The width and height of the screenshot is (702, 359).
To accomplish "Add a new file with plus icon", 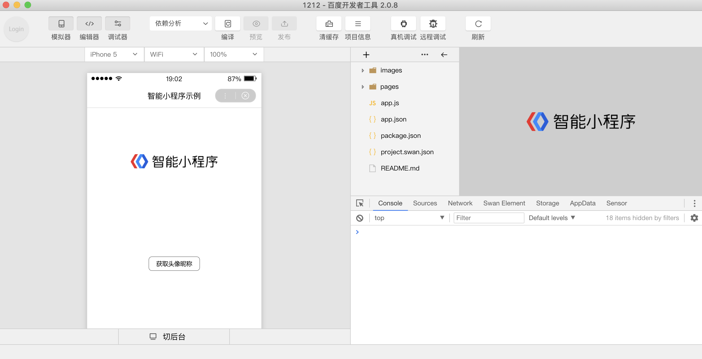I will (x=366, y=55).
